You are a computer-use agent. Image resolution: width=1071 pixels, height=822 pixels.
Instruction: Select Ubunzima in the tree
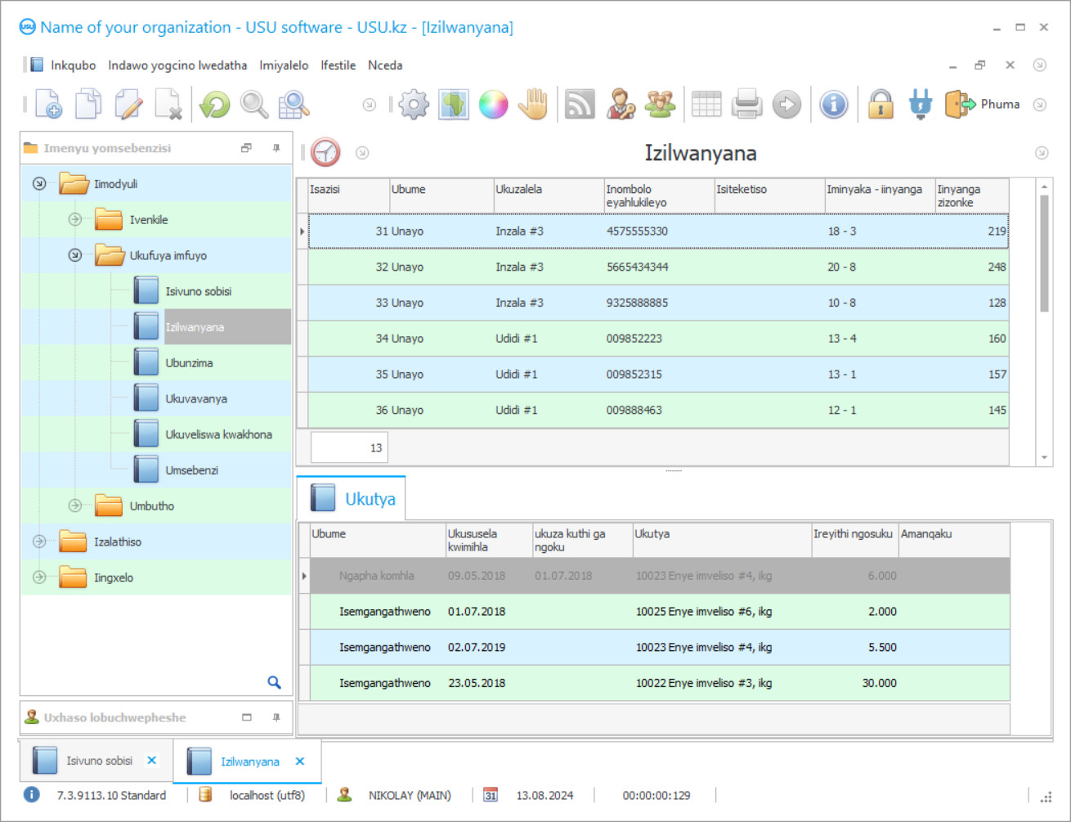[x=189, y=363]
